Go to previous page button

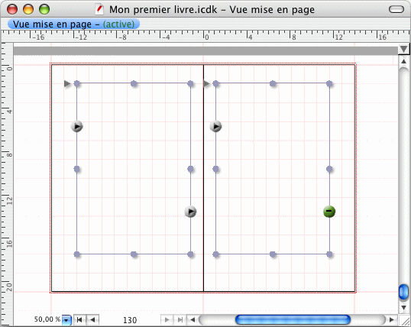click(92, 319)
